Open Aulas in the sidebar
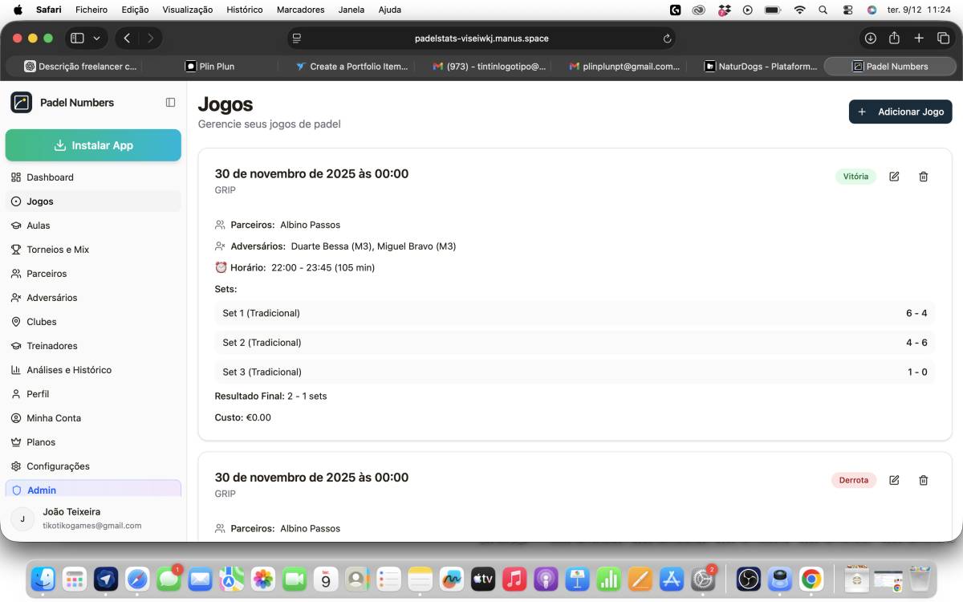963x602 pixels. click(x=93, y=226)
